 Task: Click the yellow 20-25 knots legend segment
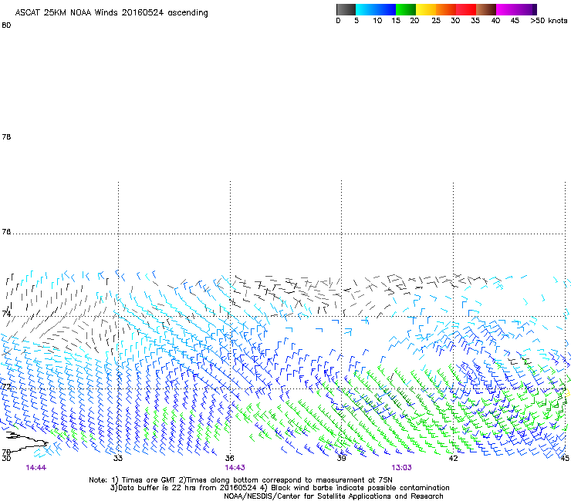coord(426,9)
